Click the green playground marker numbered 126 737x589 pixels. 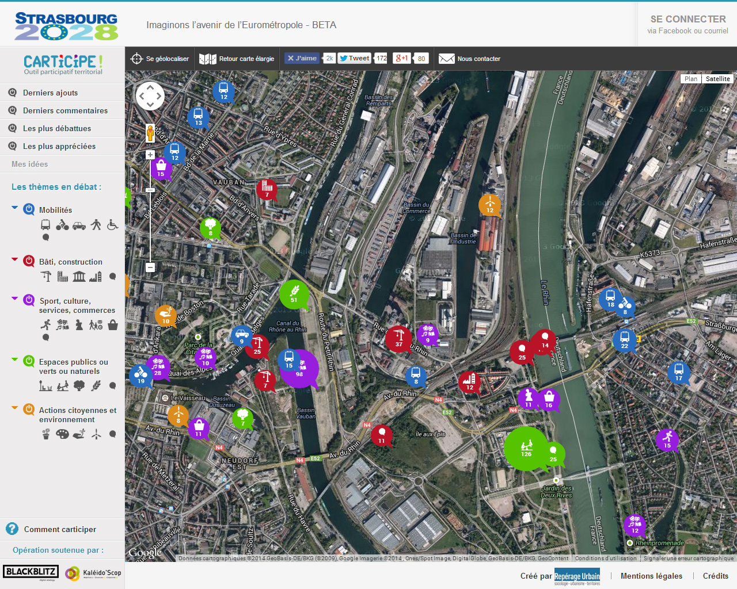[x=526, y=448]
